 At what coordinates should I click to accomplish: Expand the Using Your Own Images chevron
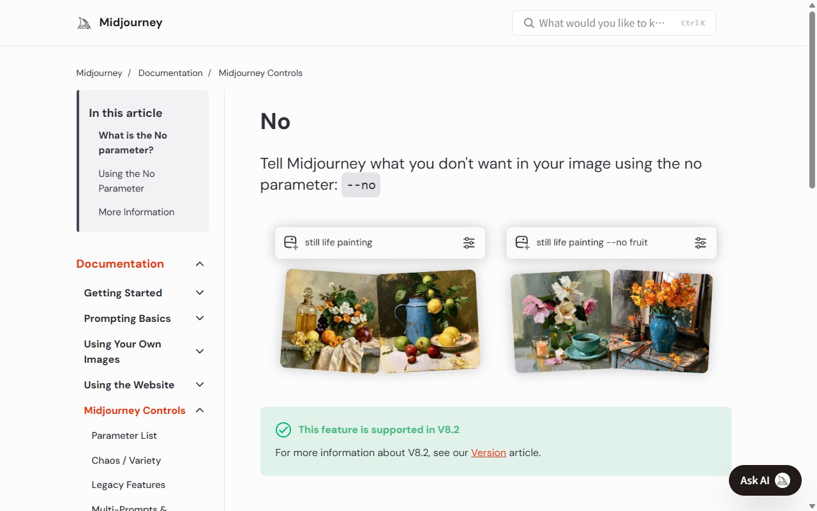tap(200, 351)
